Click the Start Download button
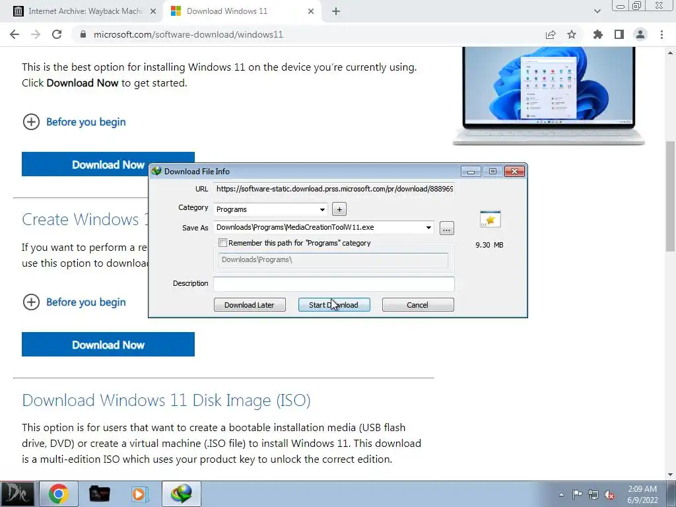 point(333,305)
